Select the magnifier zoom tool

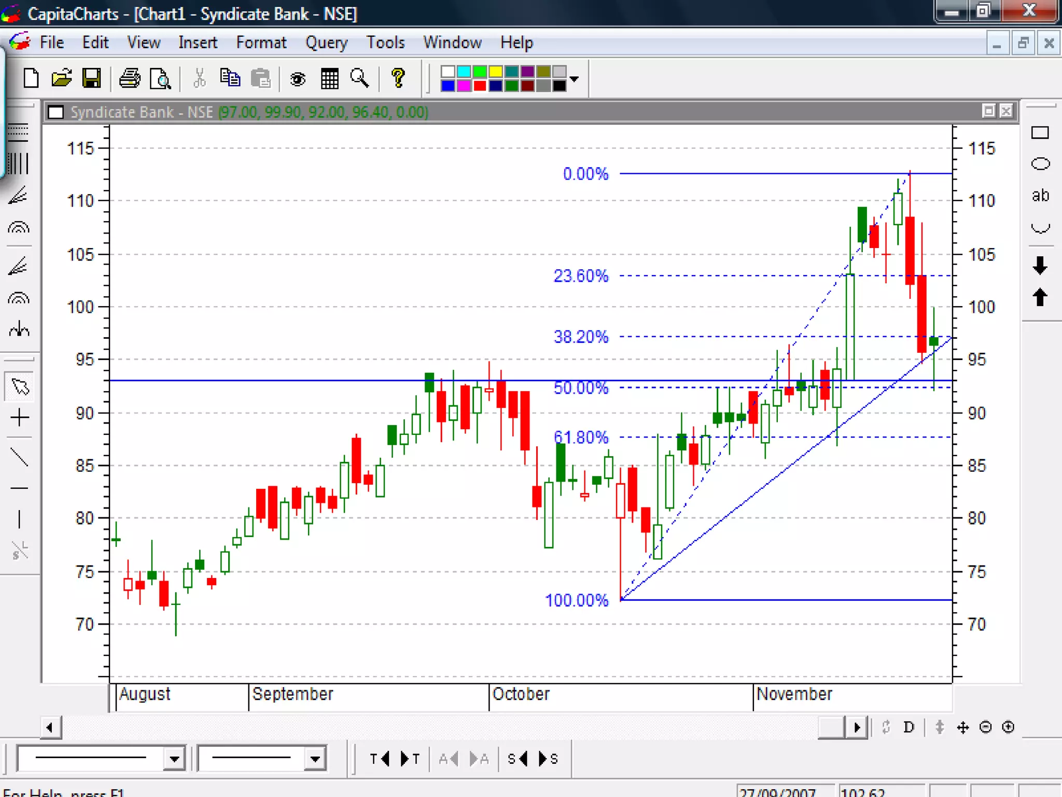[x=359, y=79]
